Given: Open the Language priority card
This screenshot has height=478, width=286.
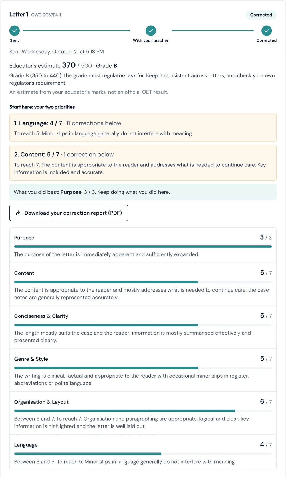Looking at the screenshot, I should coord(143,128).
